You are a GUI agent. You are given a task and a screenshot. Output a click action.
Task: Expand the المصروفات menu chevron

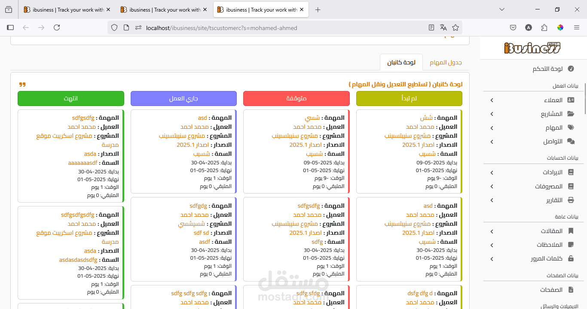coord(492,186)
